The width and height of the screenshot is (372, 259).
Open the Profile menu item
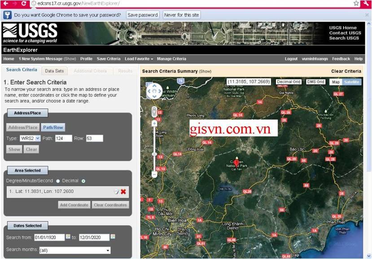coord(86,59)
